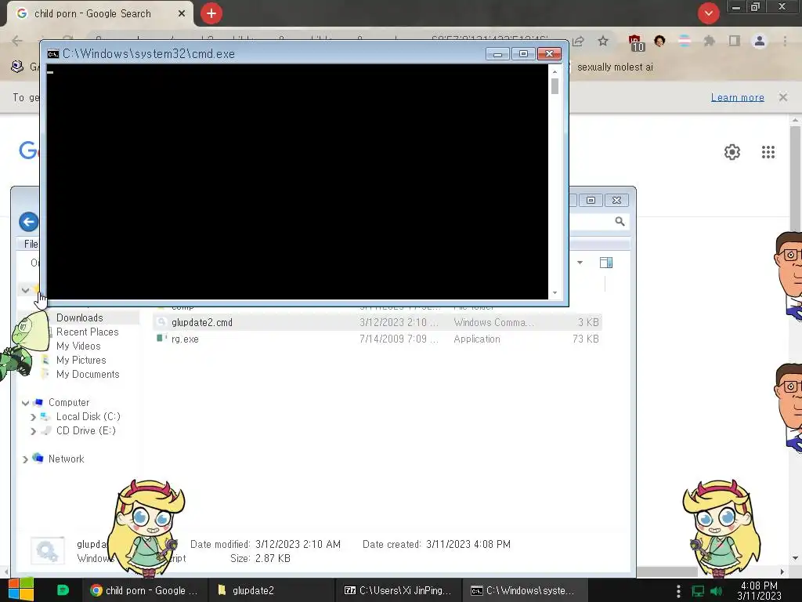Click the striped flag extension icon
Screen dimensions: 802x602
(685, 41)
